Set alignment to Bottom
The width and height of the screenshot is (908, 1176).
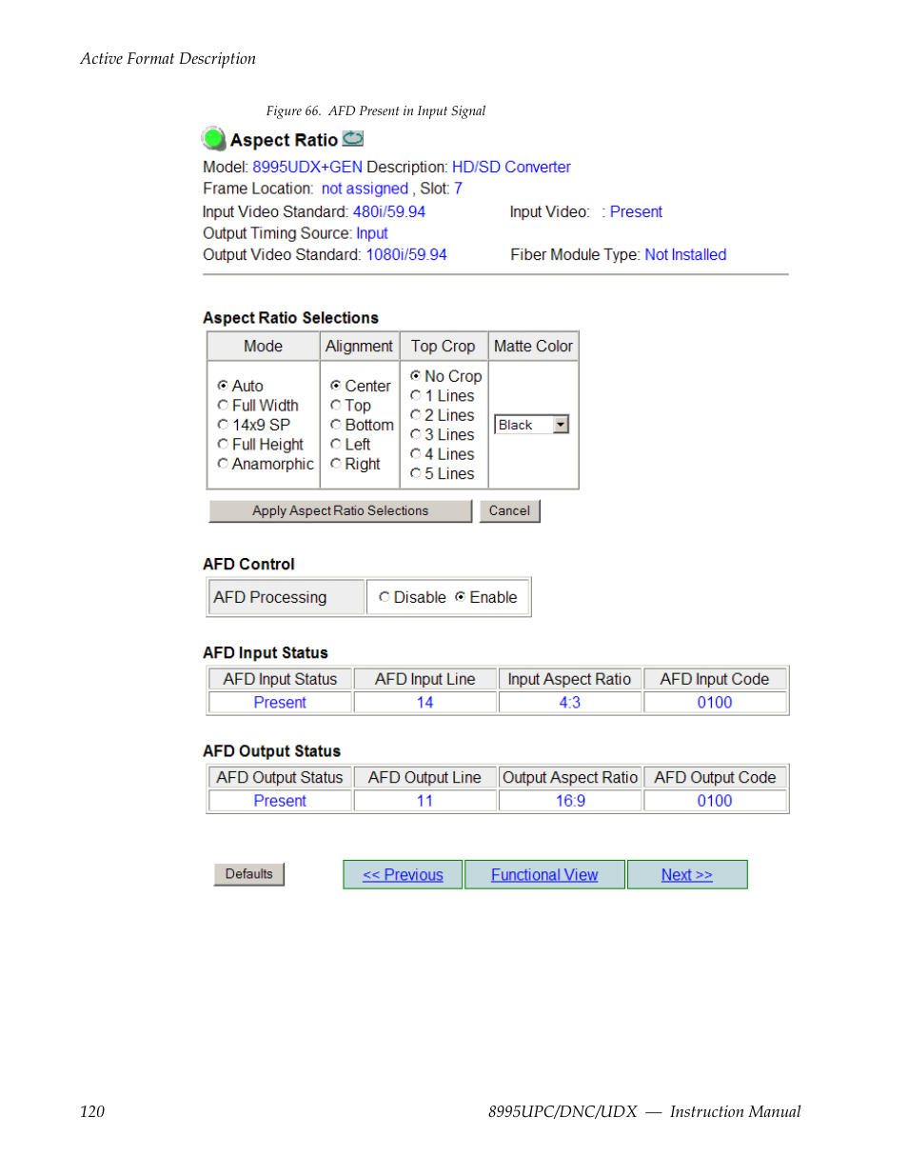click(x=336, y=425)
